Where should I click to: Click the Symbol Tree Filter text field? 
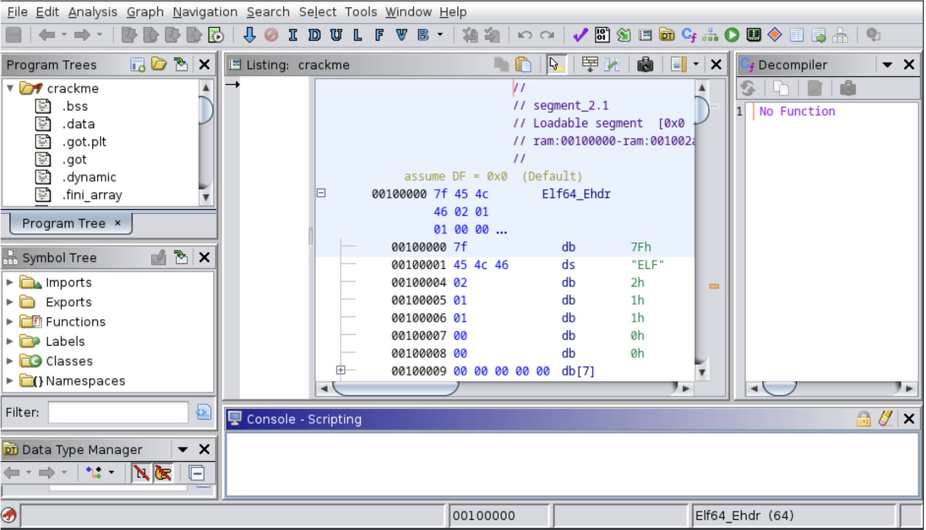point(118,413)
